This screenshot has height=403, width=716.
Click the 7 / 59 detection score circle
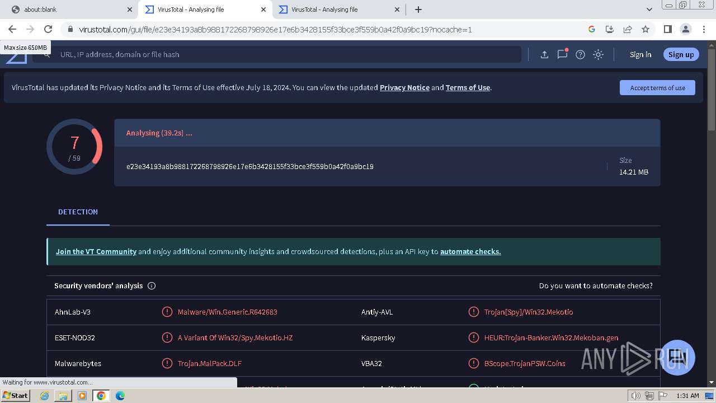[74, 147]
